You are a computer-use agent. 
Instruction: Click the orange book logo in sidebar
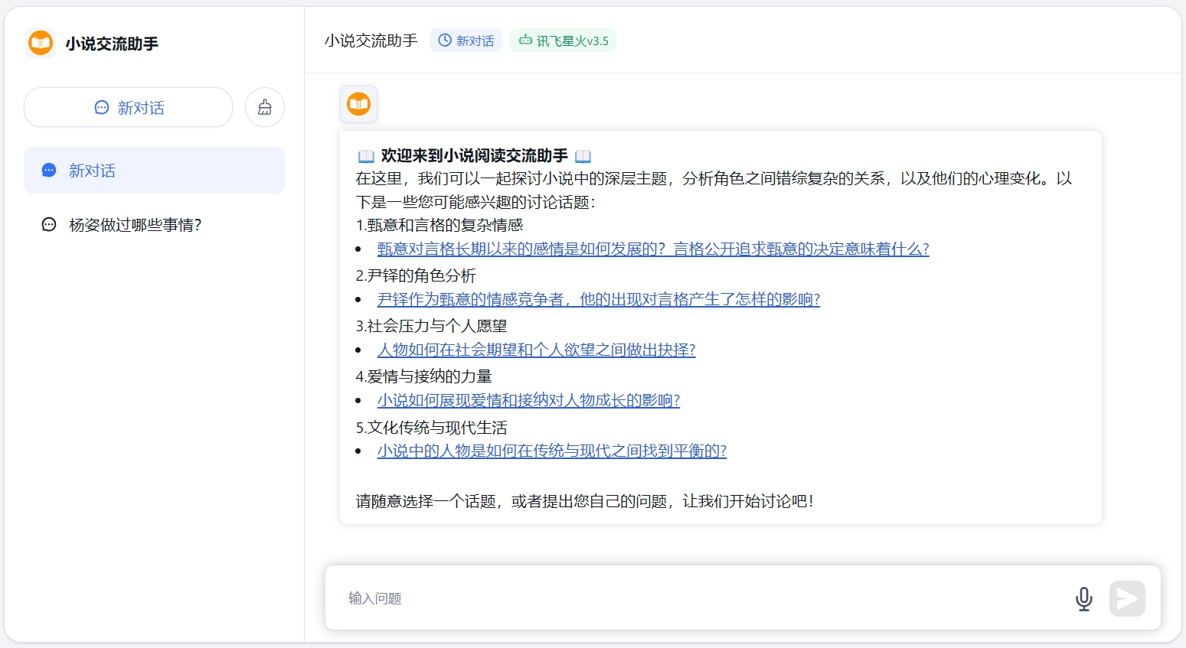40,43
